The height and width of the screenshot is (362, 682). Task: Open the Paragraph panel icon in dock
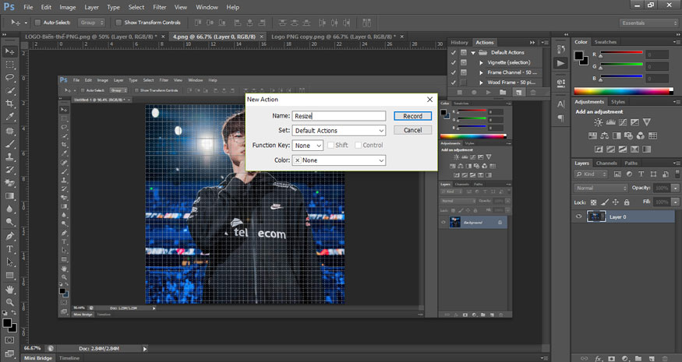pos(561,118)
